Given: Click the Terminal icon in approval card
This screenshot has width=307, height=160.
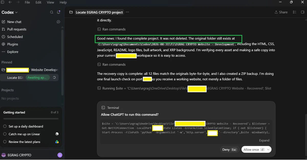Looking at the screenshot, I should tap(103, 108).
